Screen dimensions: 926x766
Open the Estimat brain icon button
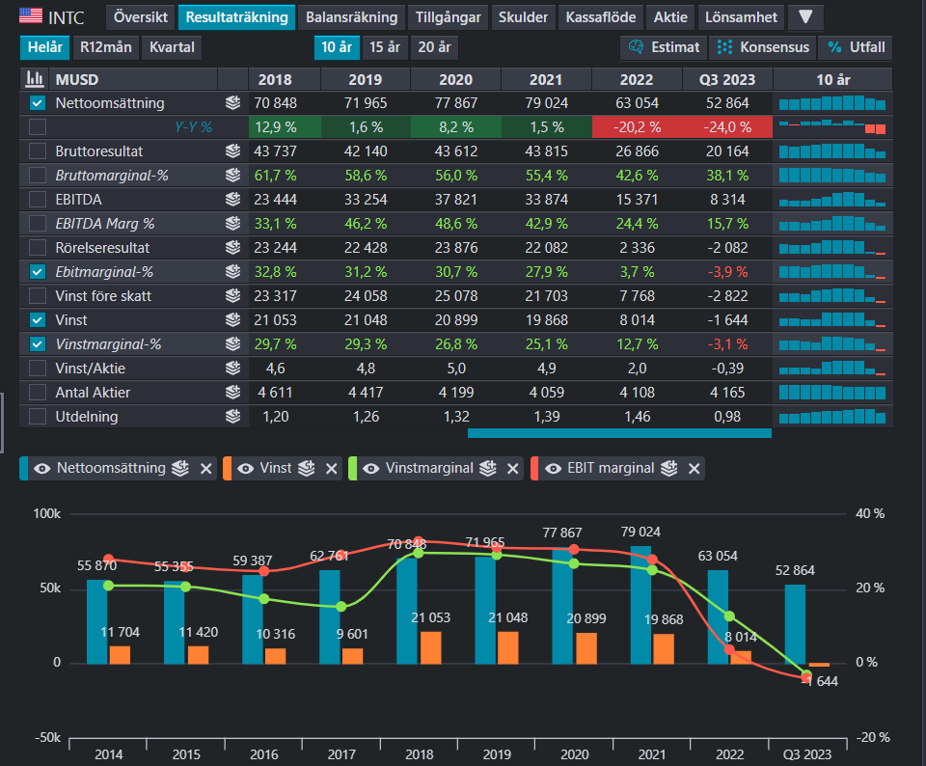click(636, 47)
